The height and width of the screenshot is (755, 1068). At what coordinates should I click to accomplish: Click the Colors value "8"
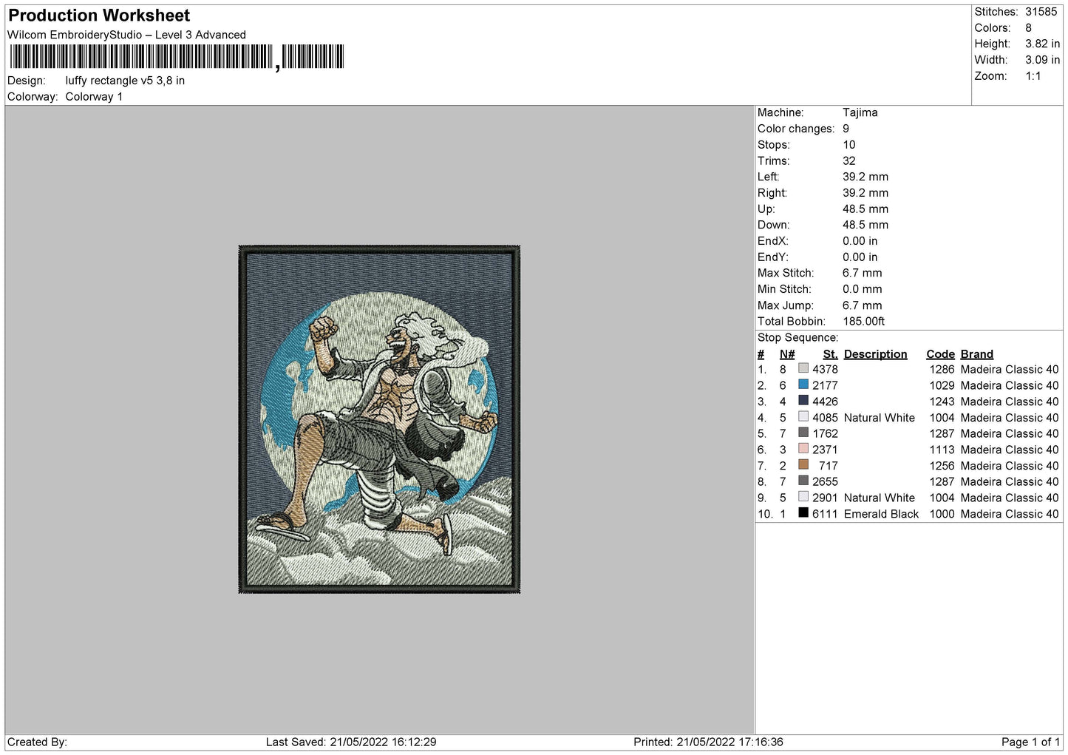tap(1028, 28)
